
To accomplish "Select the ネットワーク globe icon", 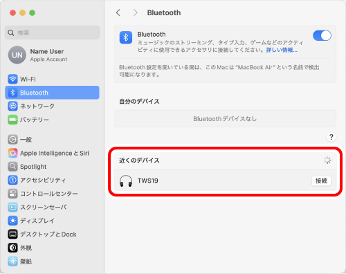I will pos(12,106).
